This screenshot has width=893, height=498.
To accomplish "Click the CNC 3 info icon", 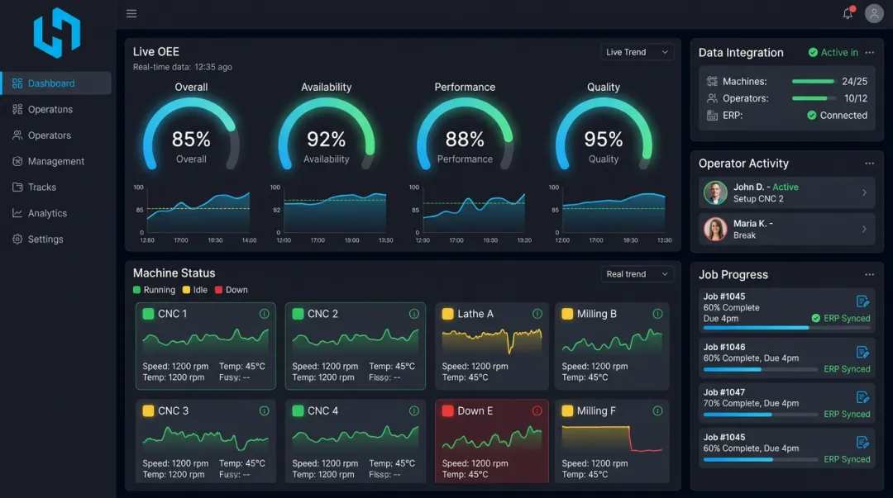I will [265, 411].
